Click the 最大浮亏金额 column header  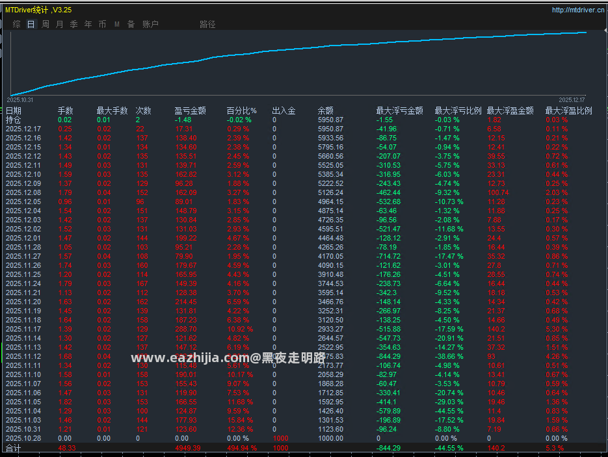pos(399,111)
